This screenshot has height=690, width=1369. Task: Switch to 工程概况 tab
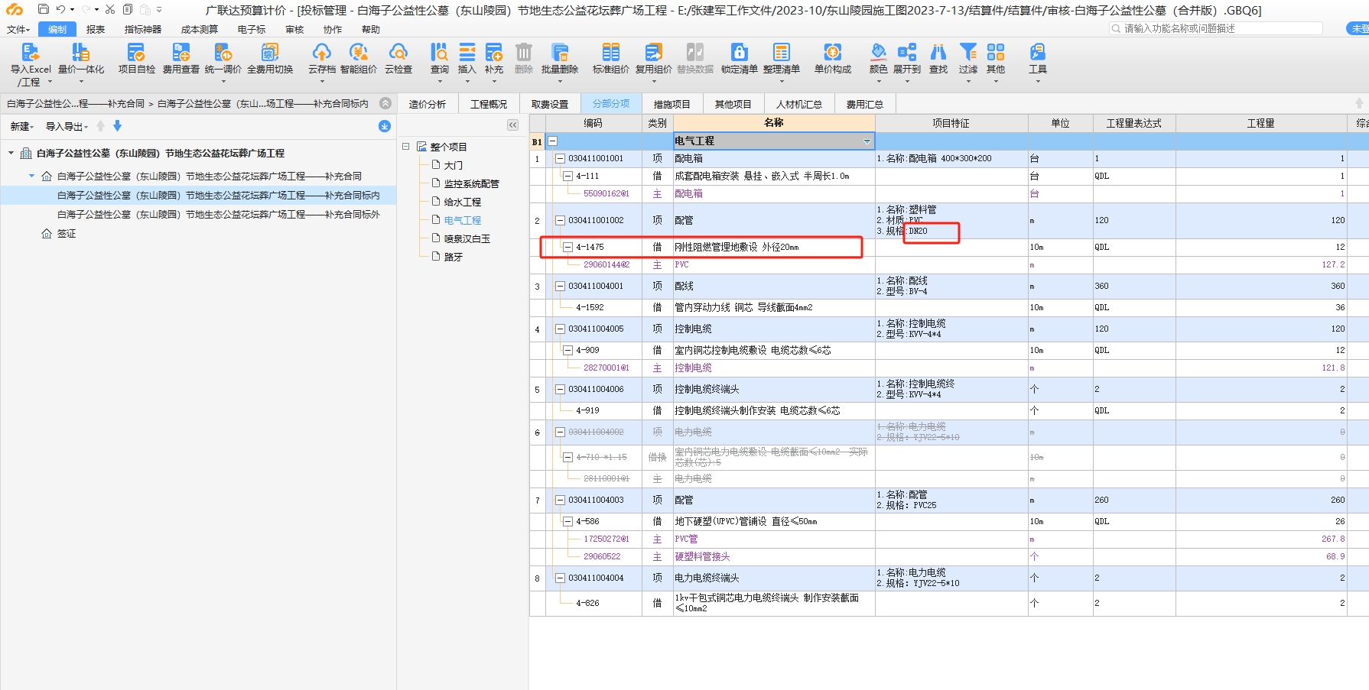(x=489, y=104)
